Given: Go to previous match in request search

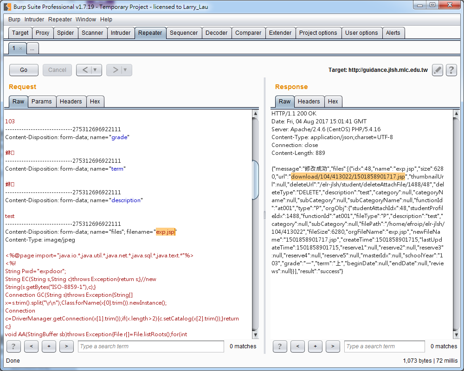Looking at the screenshot, I should click(32, 346).
